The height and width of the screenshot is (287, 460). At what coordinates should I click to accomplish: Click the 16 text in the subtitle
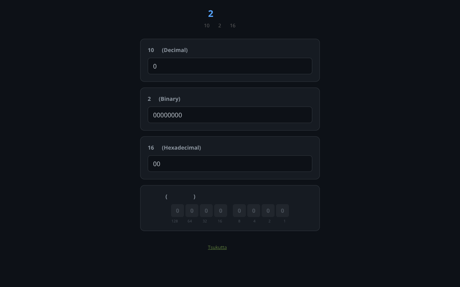pyautogui.click(x=233, y=25)
